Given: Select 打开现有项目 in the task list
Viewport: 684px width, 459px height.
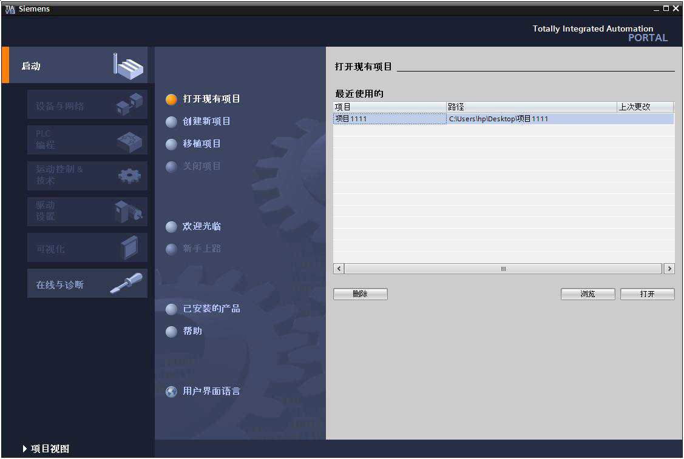Looking at the screenshot, I should coord(211,99).
